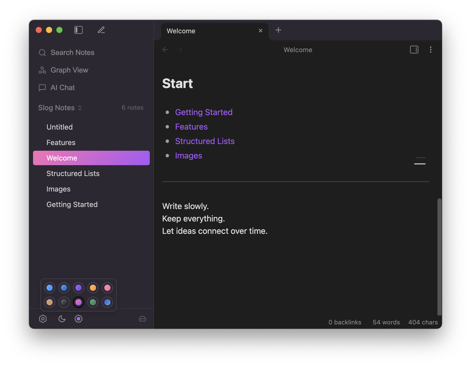Toggle the left sidebar visibility

tap(78, 30)
